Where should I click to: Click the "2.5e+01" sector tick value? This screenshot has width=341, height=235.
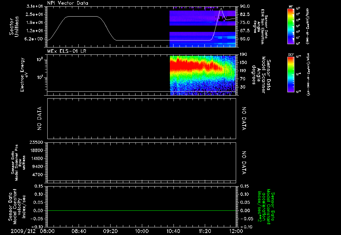pos(35,14)
